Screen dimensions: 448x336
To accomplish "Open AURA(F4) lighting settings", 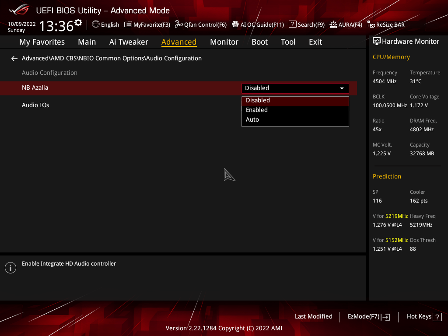I will click(x=346, y=24).
